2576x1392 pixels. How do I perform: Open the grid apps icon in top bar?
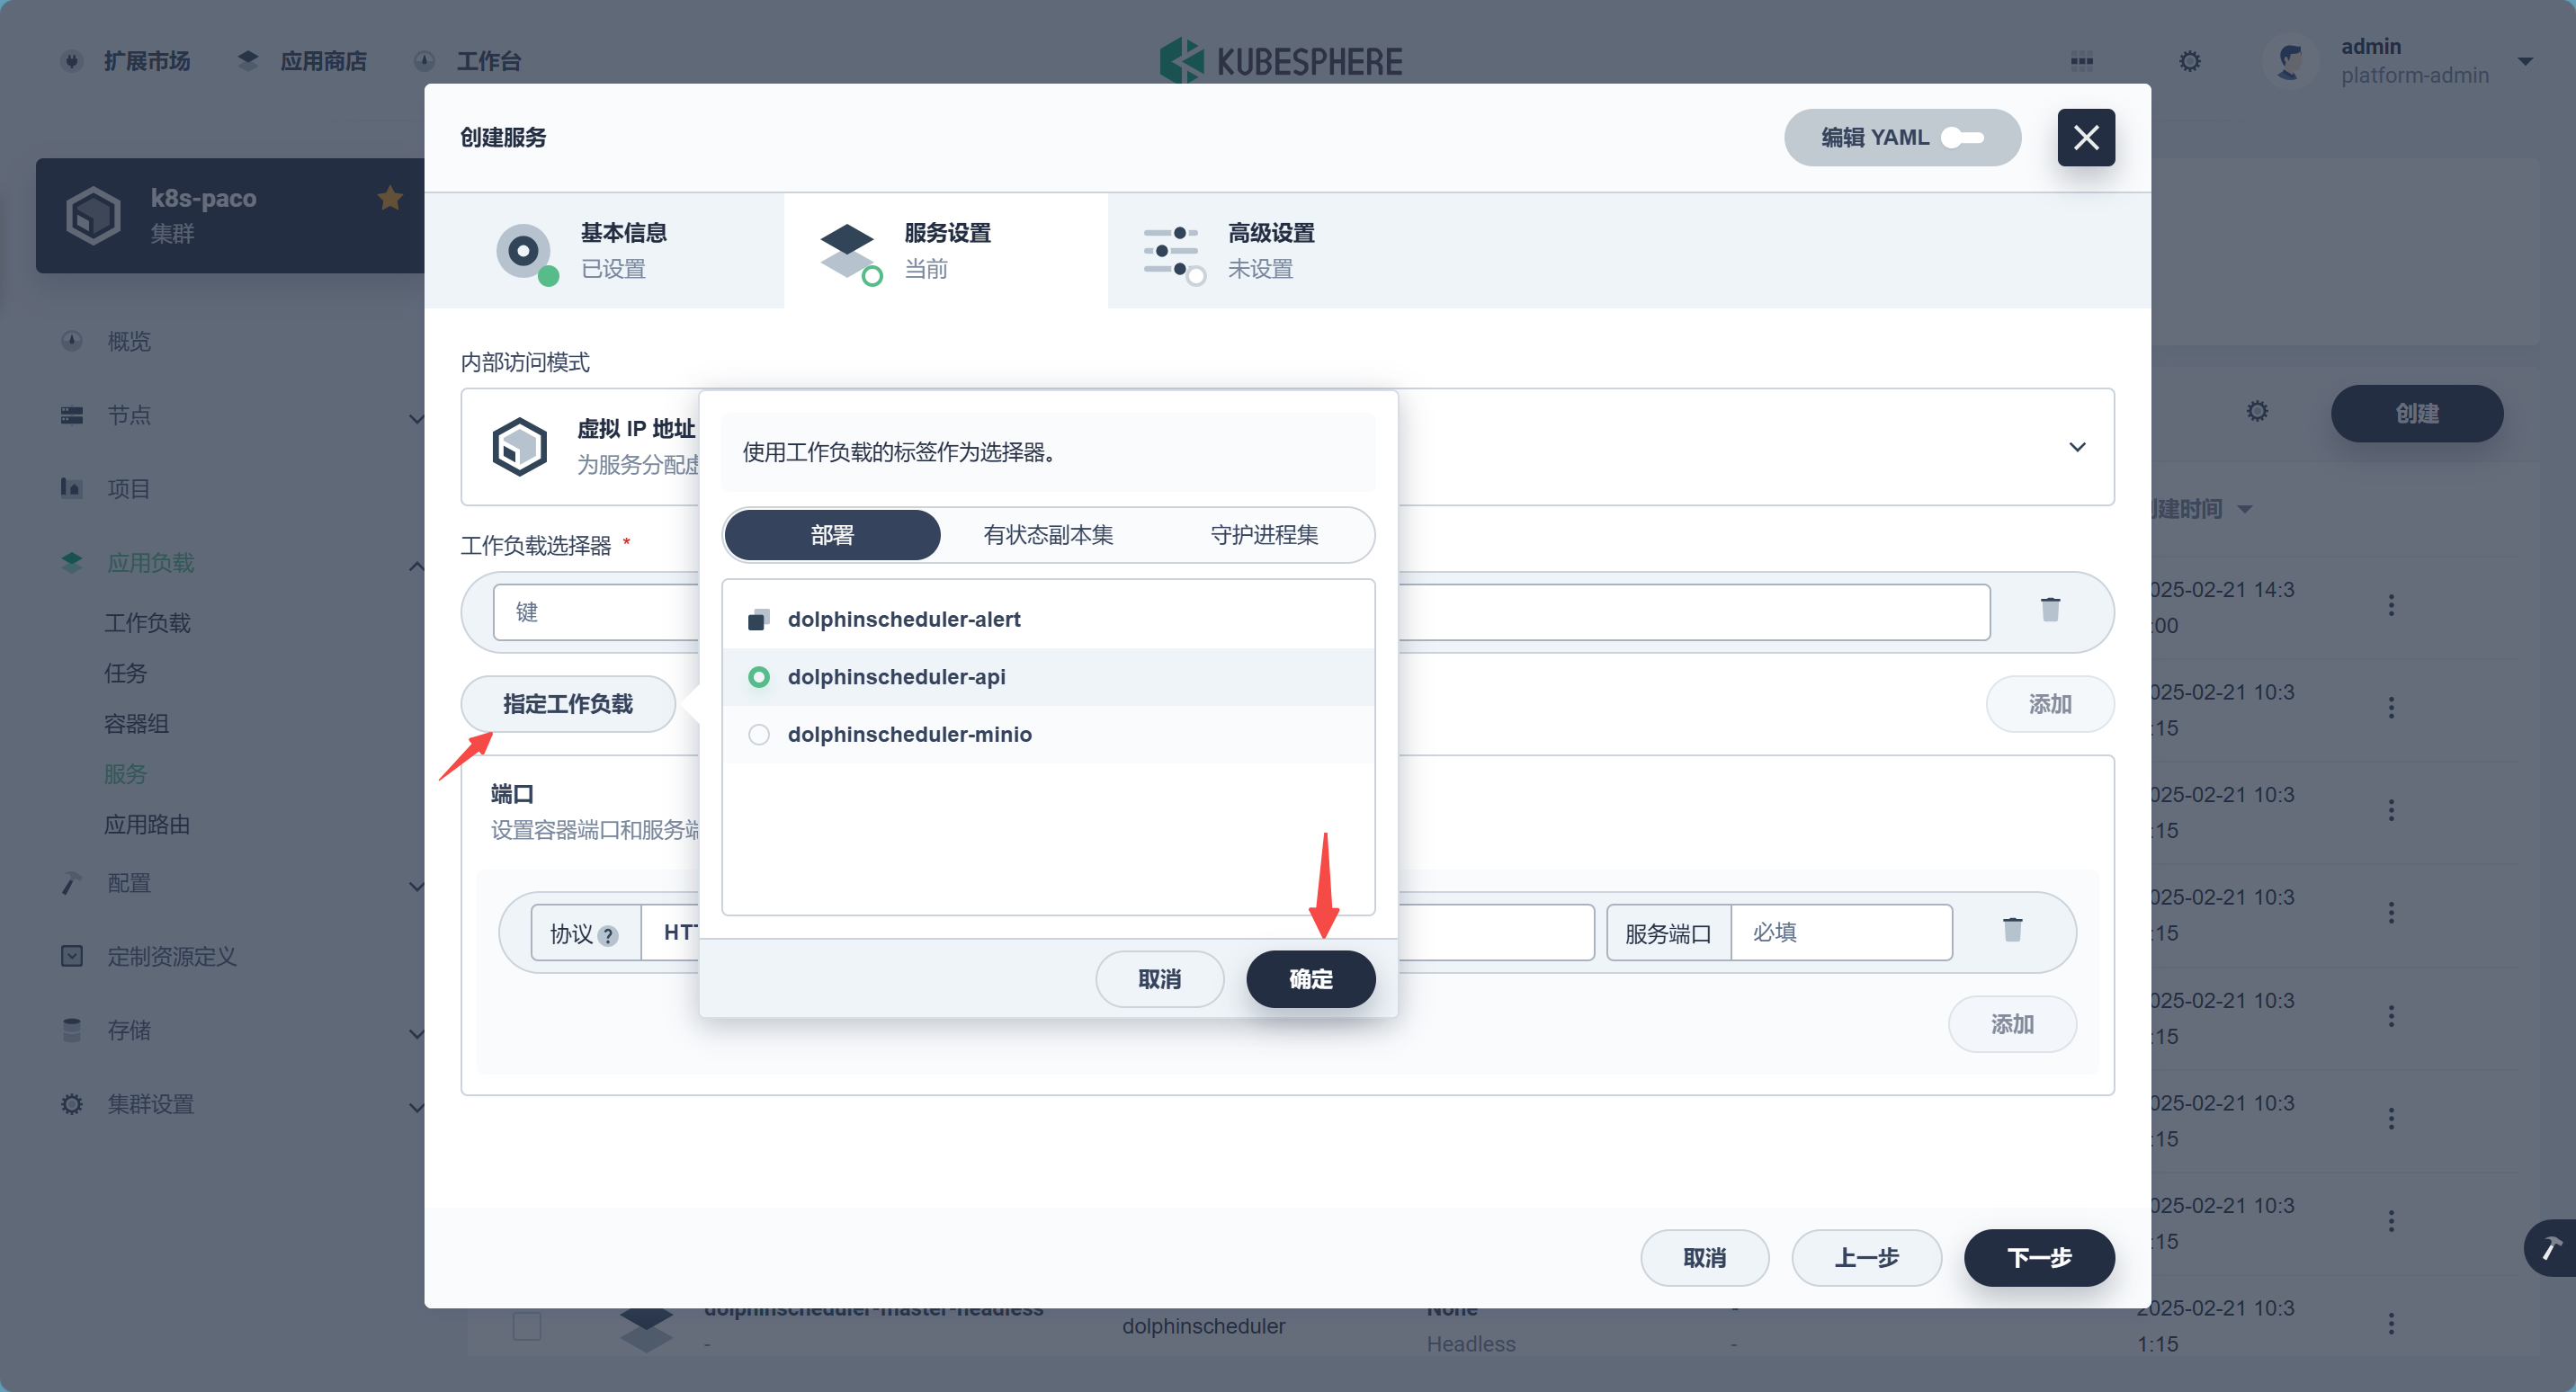coord(2081,61)
